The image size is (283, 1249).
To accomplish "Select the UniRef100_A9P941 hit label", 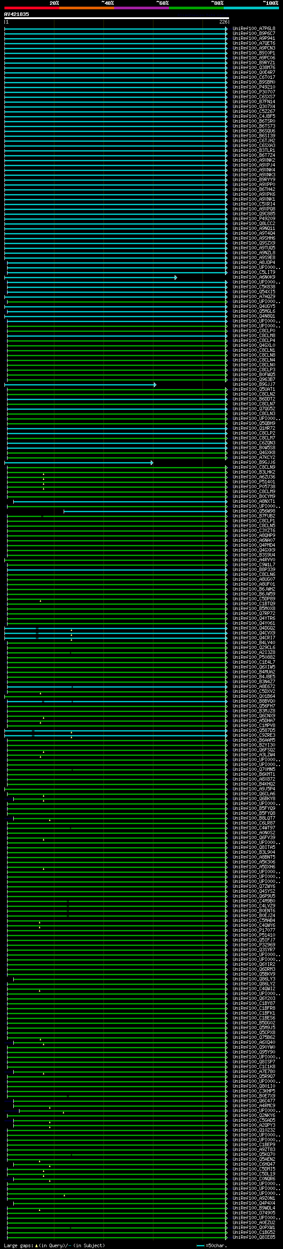I will [254, 38].
